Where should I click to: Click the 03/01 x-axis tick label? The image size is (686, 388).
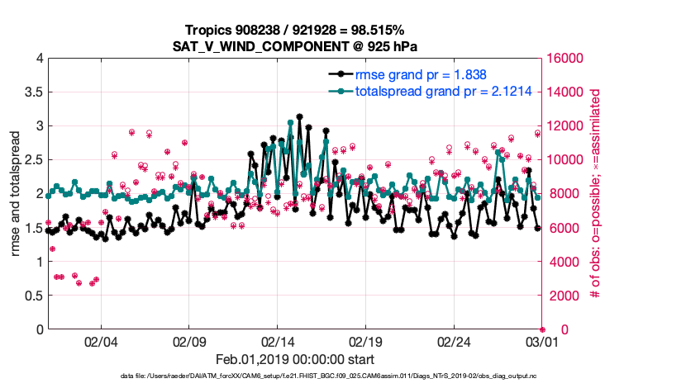[x=542, y=341]
